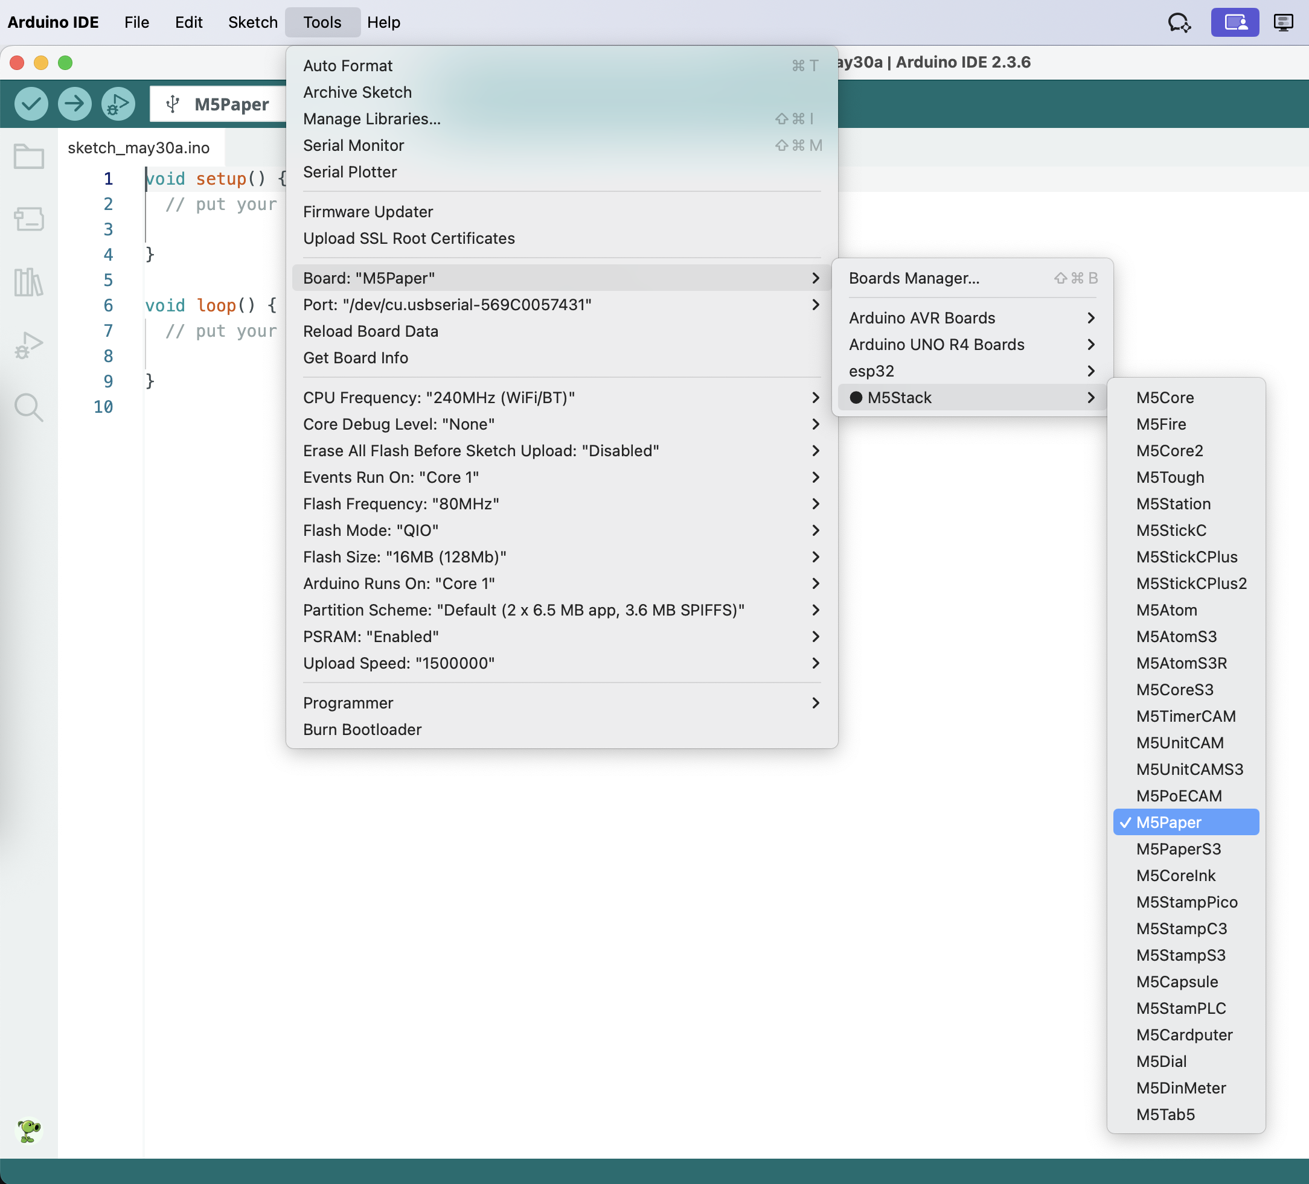This screenshot has height=1184, width=1309.
Task: Open the Debug sidebar panel icon
Action: [x=28, y=345]
